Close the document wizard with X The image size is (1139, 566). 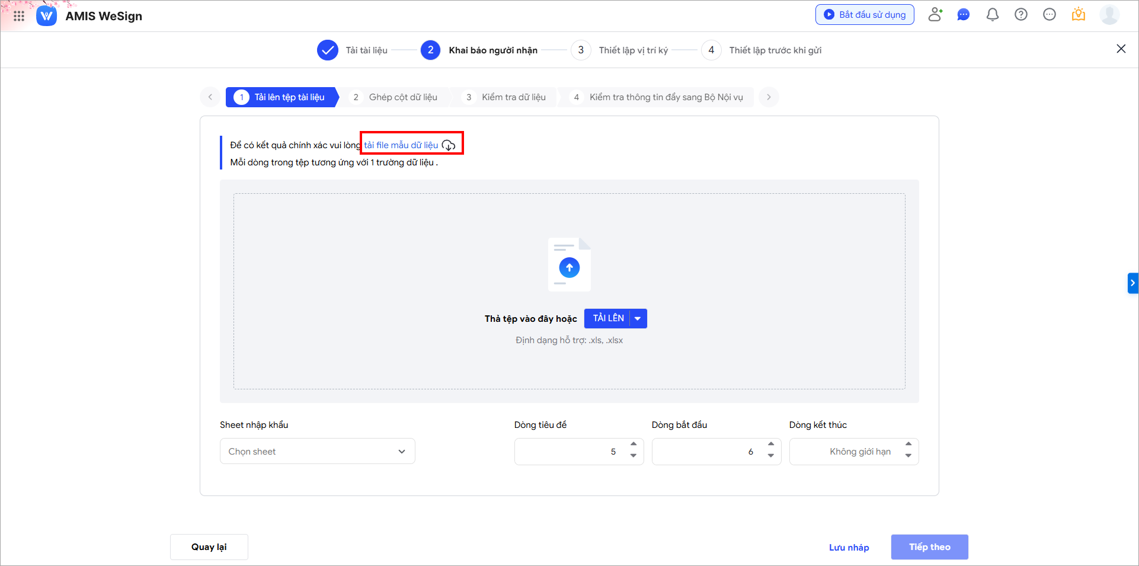click(x=1121, y=49)
